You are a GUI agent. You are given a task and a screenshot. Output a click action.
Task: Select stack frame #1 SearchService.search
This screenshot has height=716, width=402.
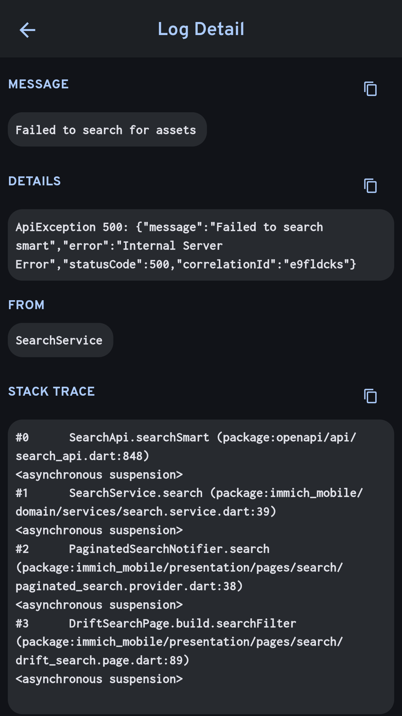click(135, 493)
